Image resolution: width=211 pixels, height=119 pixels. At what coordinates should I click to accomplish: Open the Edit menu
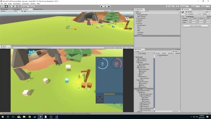pos(5,4)
